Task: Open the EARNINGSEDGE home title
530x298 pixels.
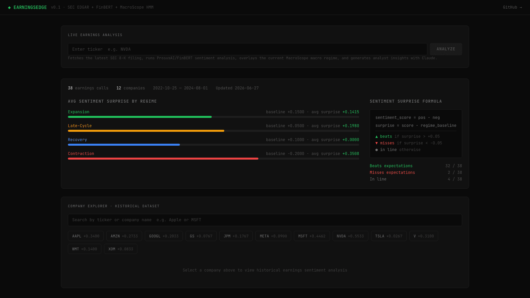Action: pyautogui.click(x=30, y=7)
